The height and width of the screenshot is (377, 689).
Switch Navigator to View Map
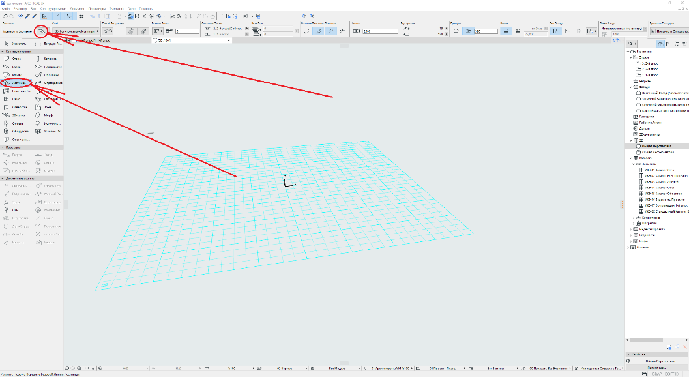tap(669, 44)
